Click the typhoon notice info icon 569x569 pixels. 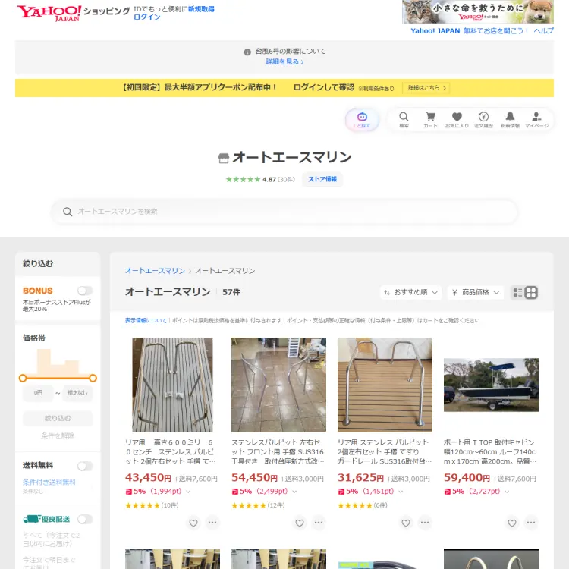coord(247,52)
